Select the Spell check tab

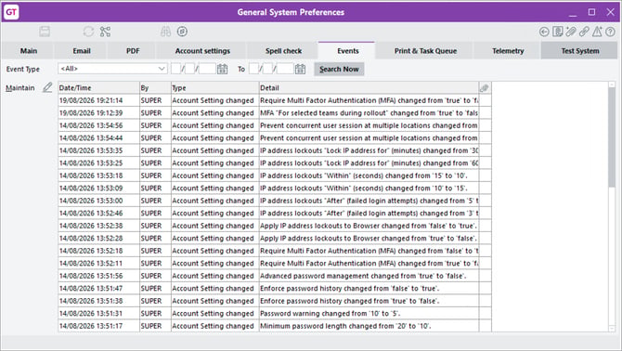coord(284,51)
